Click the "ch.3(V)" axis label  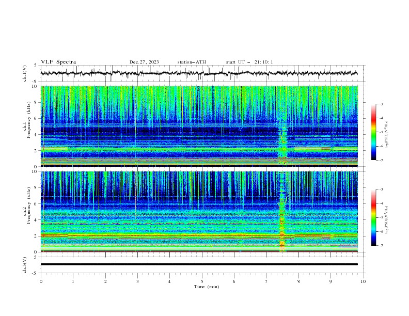click(25, 265)
